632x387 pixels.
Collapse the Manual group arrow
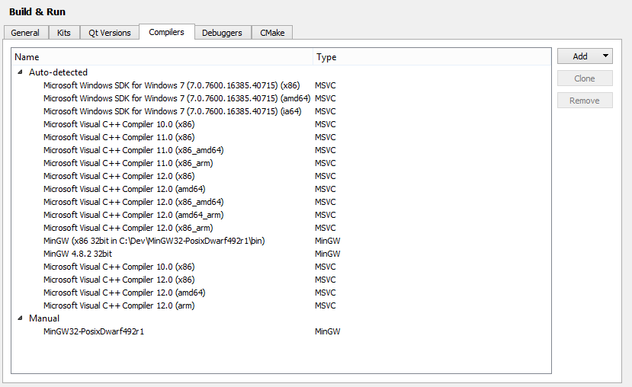pyautogui.click(x=20, y=318)
